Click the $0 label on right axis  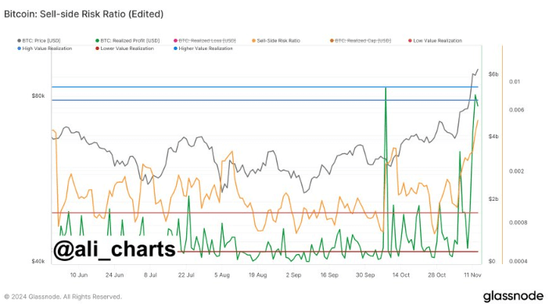[492, 261]
